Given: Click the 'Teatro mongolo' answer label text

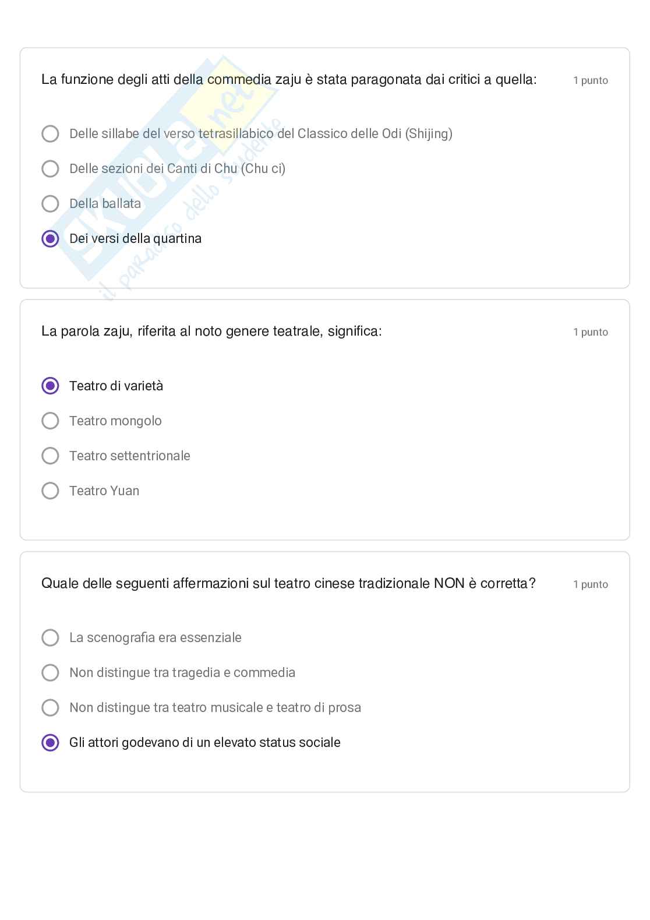Looking at the screenshot, I should [115, 421].
